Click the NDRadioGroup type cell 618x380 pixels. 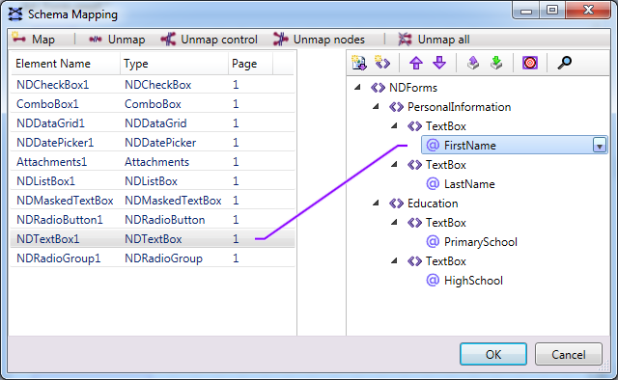click(x=163, y=258)
